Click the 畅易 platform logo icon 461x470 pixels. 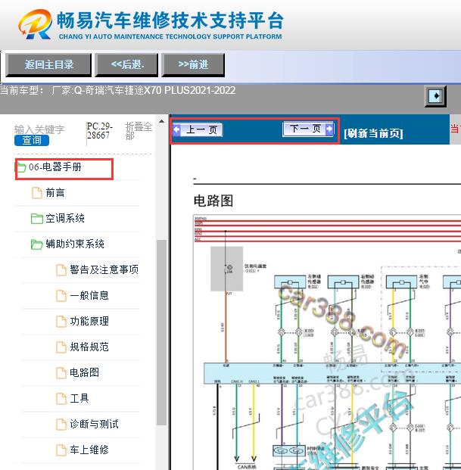tap(36, 24)
